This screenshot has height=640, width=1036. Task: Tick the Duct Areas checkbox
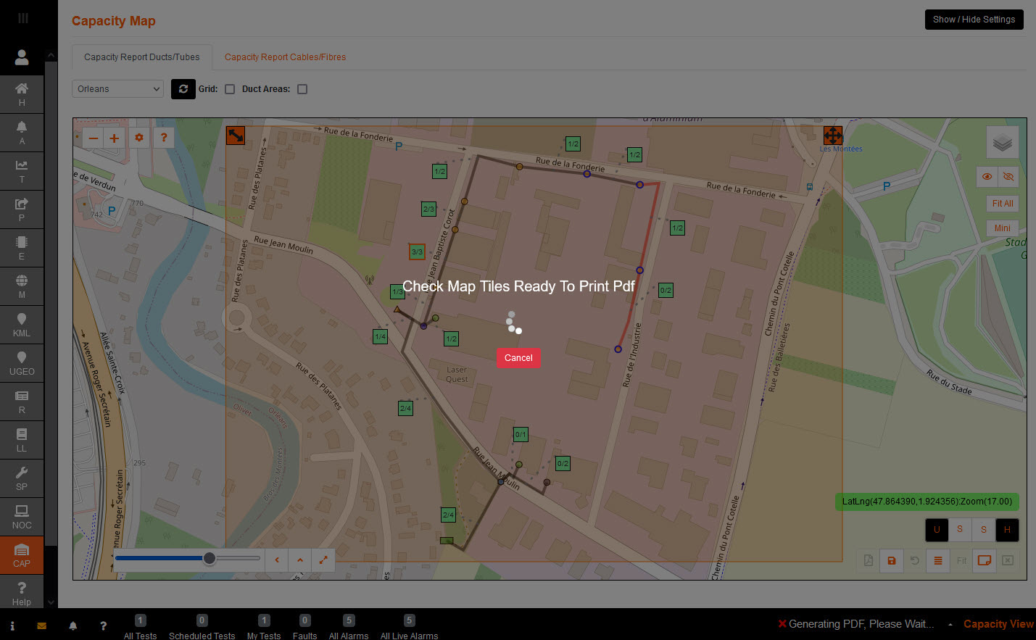(302, 89)
